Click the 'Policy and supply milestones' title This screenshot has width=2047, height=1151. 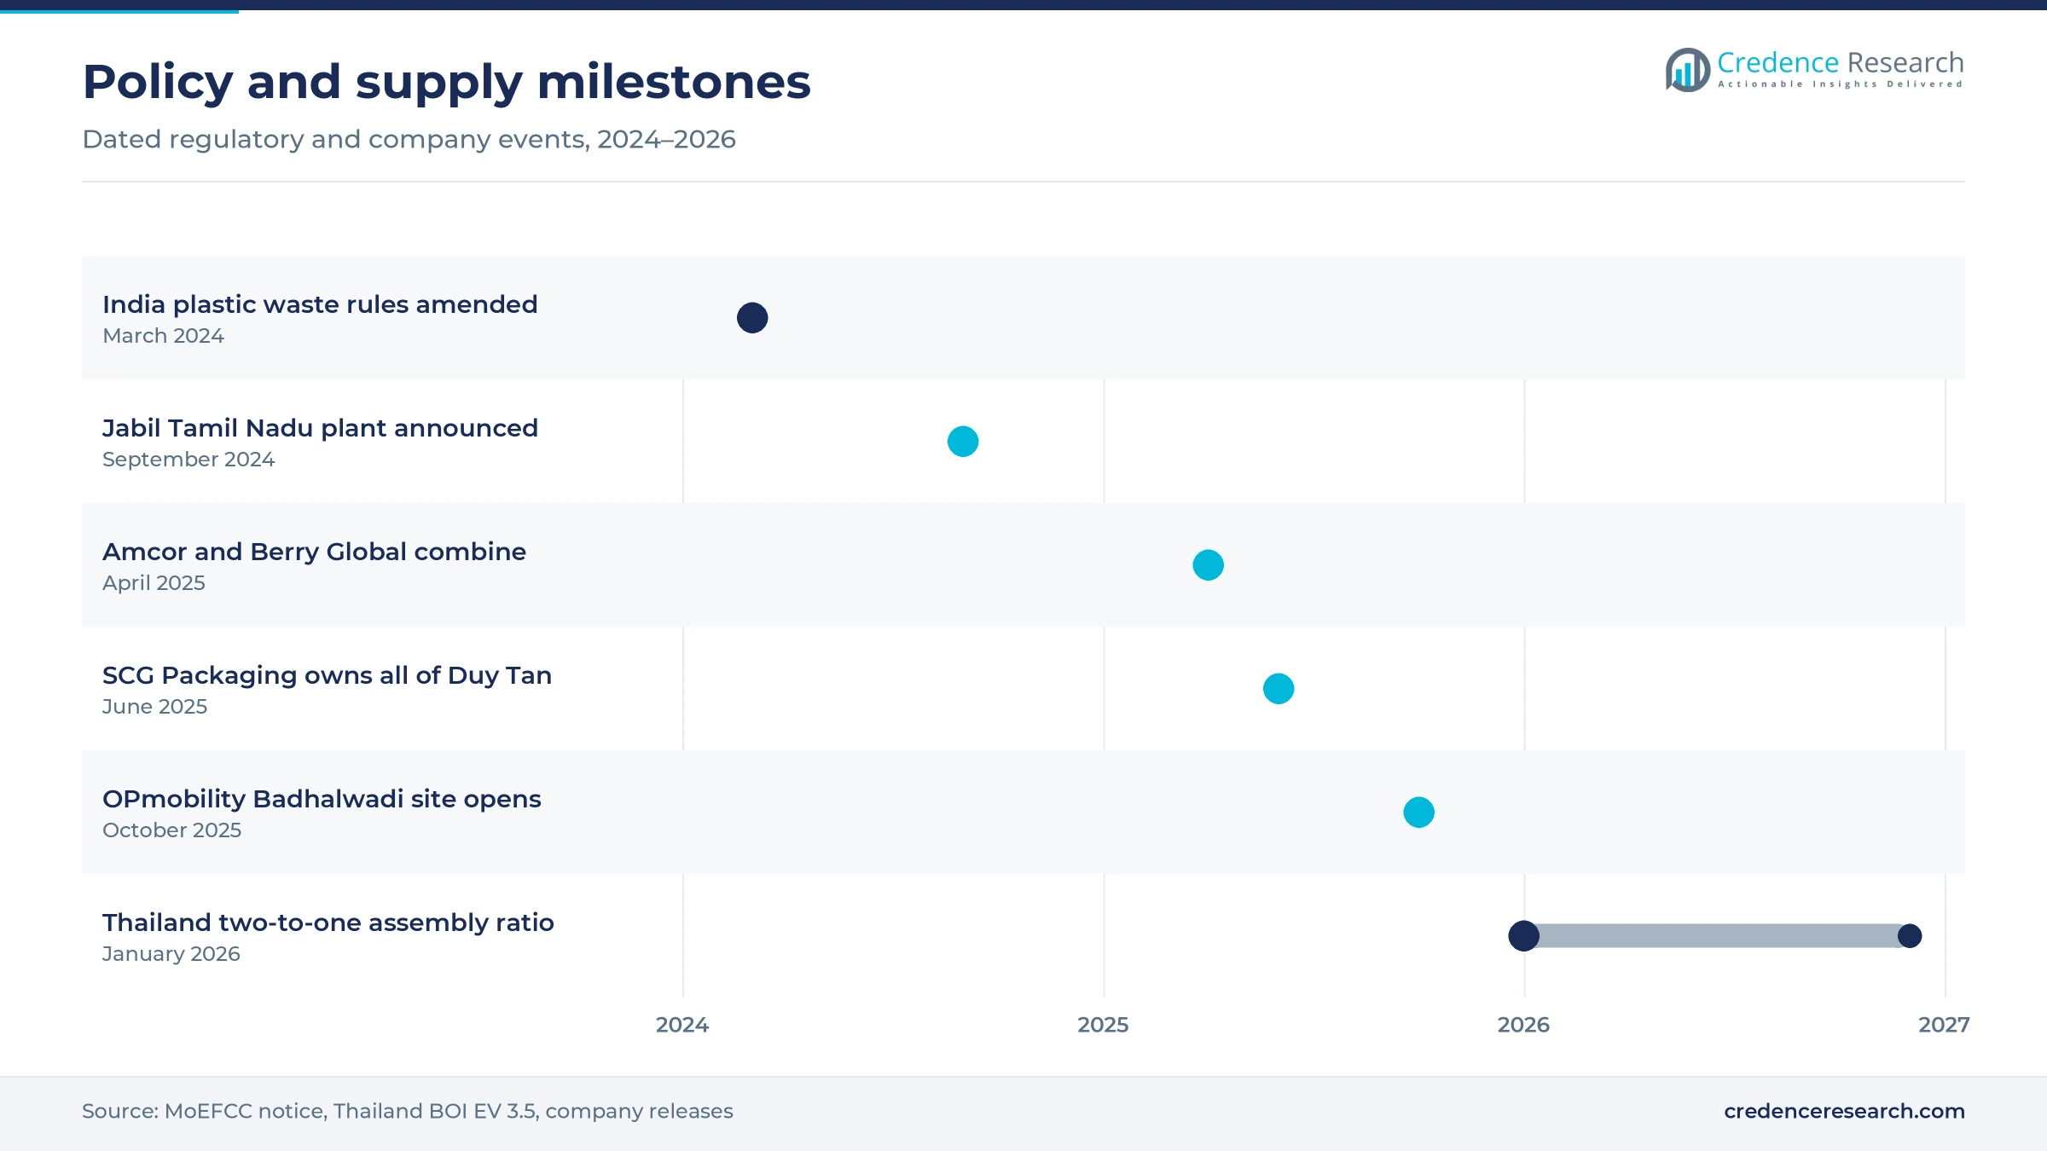446,82
